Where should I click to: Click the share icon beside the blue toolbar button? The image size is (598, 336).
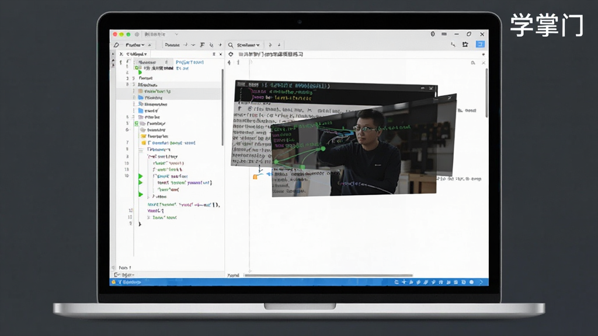465,44
